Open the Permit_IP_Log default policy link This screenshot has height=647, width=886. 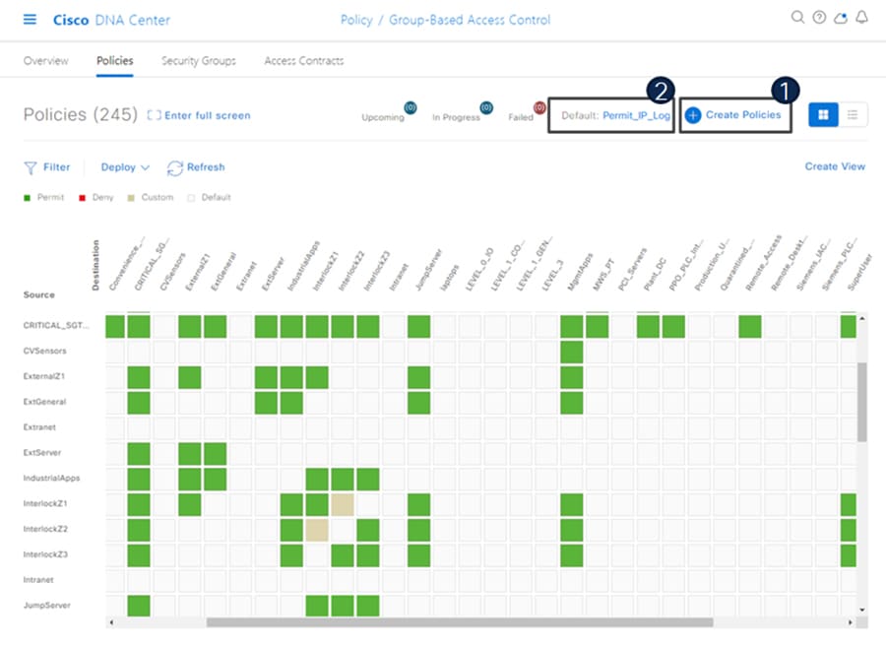[636, 115]
